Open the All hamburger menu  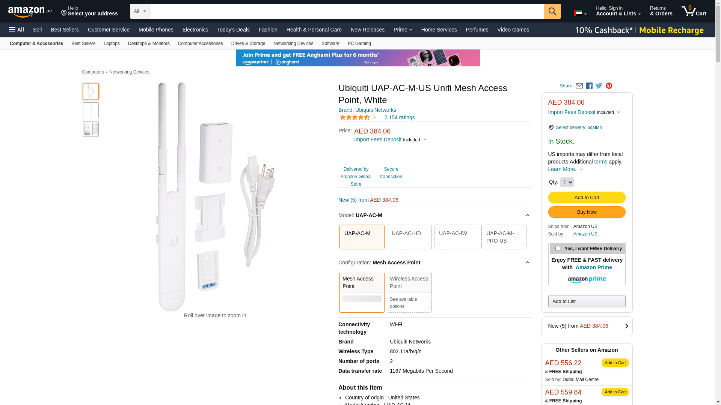17,30
